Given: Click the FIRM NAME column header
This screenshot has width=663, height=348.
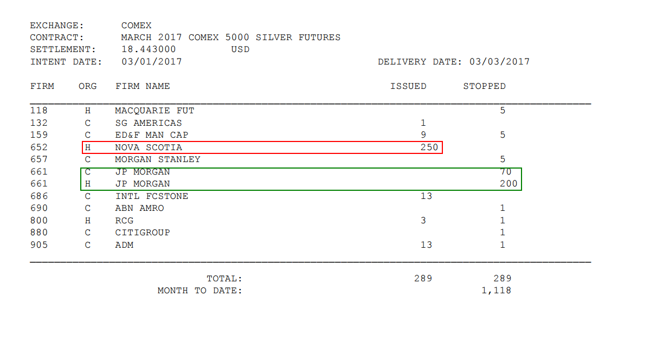Looking at the screenshot, I should pyautogui.click(x=143, y=86).
